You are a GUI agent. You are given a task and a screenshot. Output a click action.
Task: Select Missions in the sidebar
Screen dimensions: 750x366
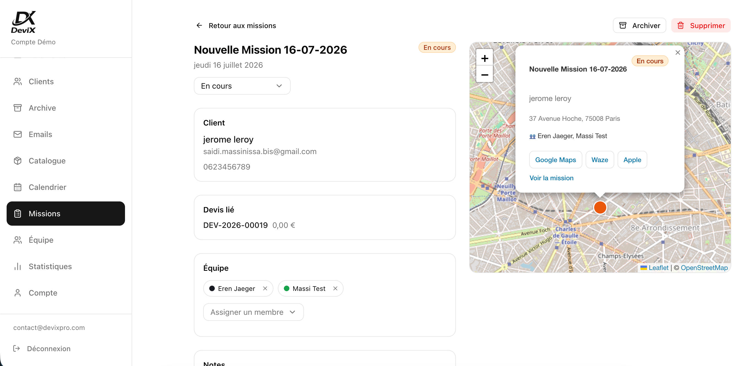[66, 214]
